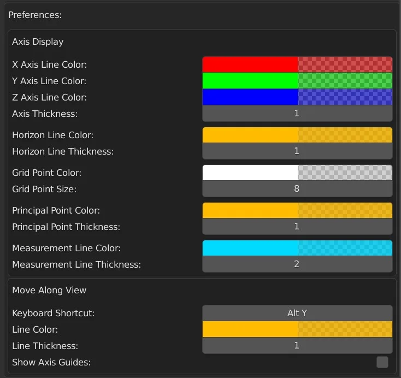Image resolution: width=401 pixels, height=378 pixels.
Task: Click the Preferences heading label
Action: tap(35, 15)
